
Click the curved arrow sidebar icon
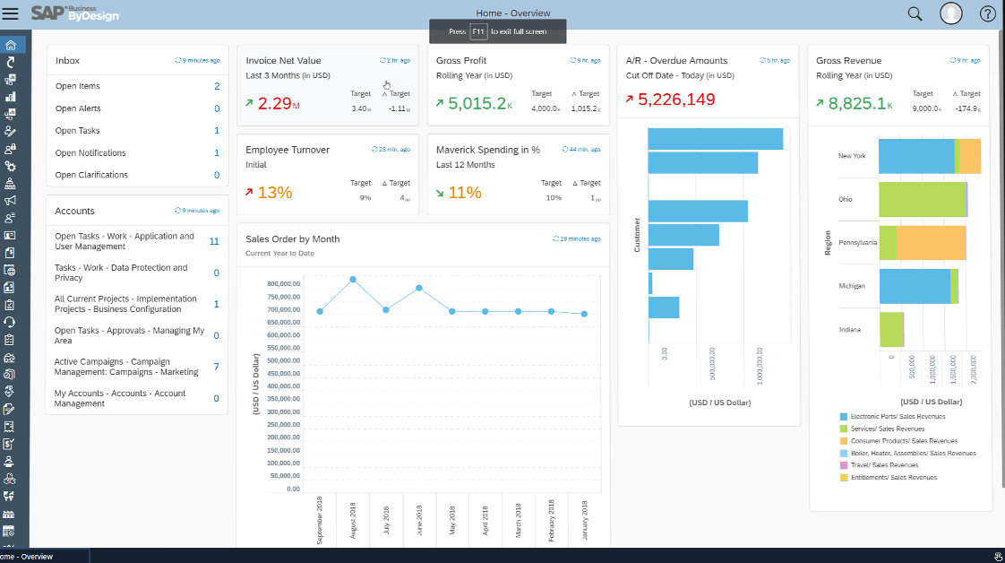click(10, 62)
